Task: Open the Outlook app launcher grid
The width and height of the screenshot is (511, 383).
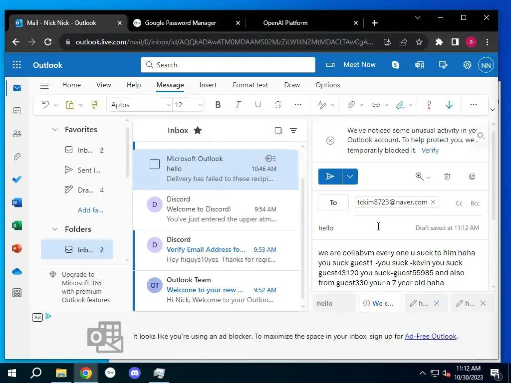Action: point(16,65)
